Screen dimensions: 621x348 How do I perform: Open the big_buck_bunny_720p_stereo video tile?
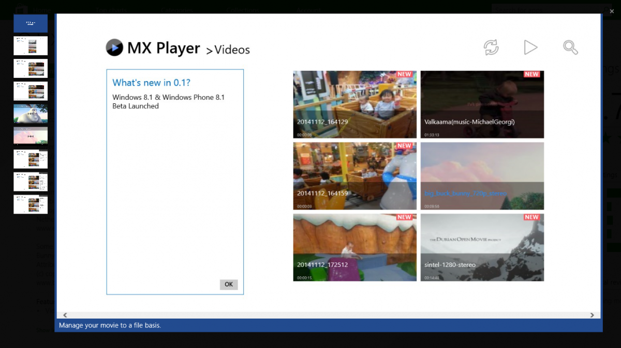pyautogui.click(x=482, y=176)
